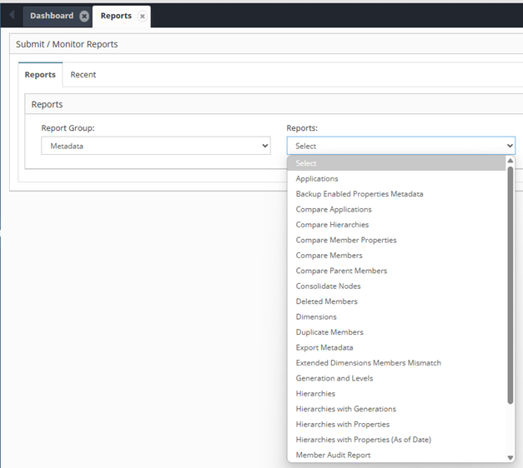Image resolution: width=523 pixels, height=468 pixels.
Task: Open the Recent sub-tab
Action: (83, 75)
